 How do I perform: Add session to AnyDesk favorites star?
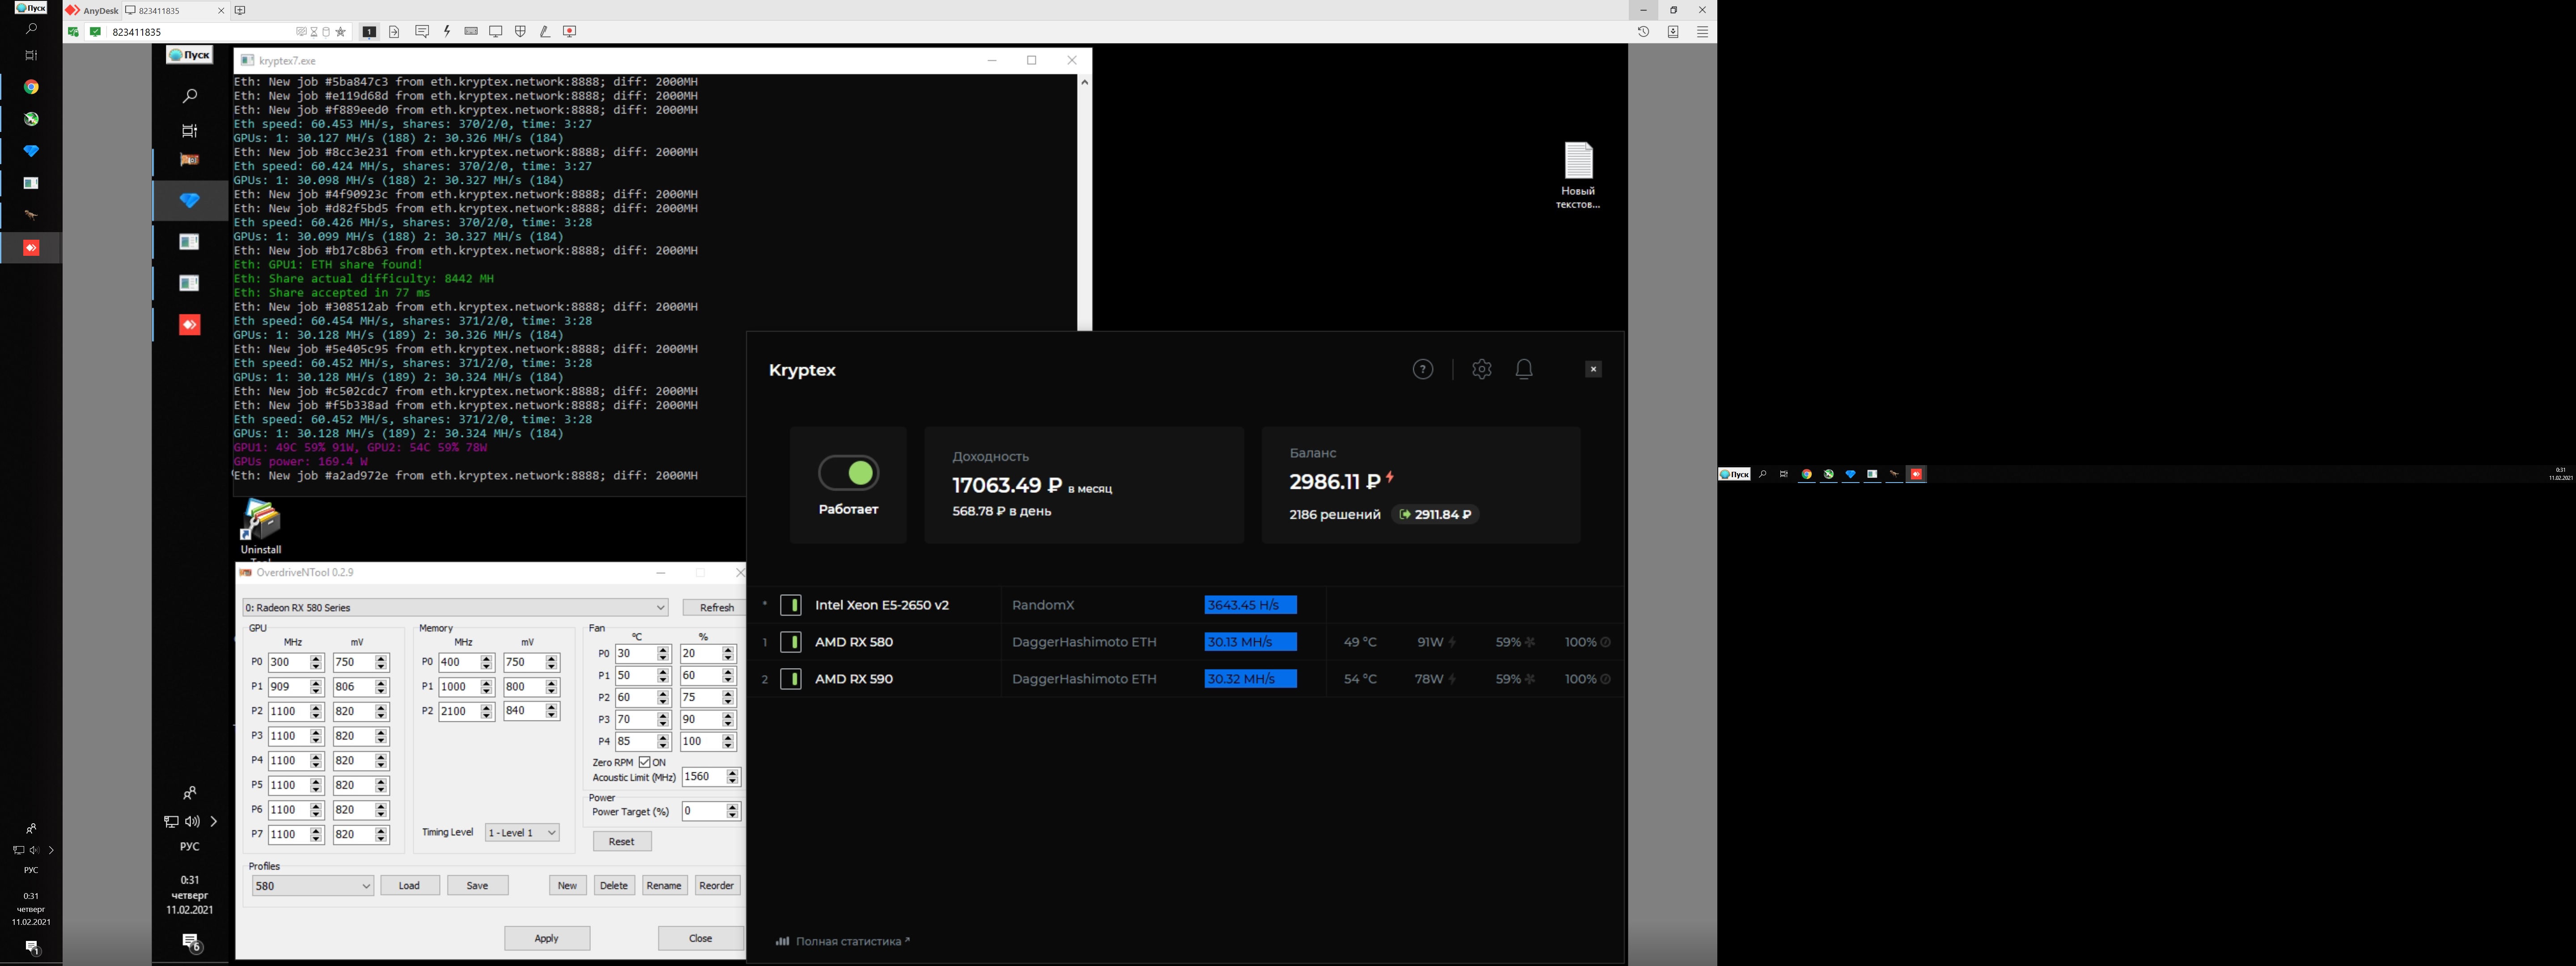(341, 32)
